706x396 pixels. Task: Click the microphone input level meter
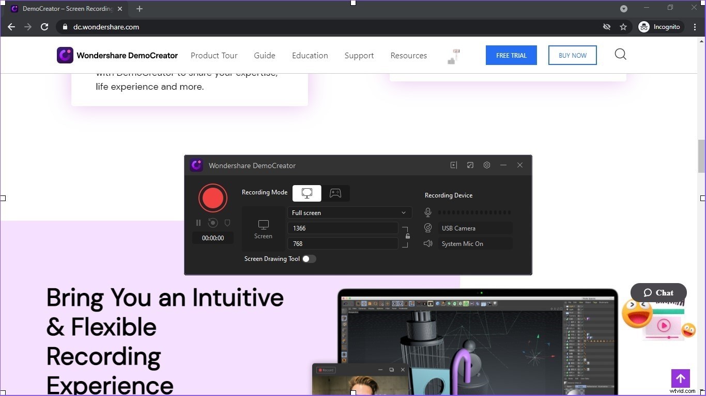tap(473, 212)
